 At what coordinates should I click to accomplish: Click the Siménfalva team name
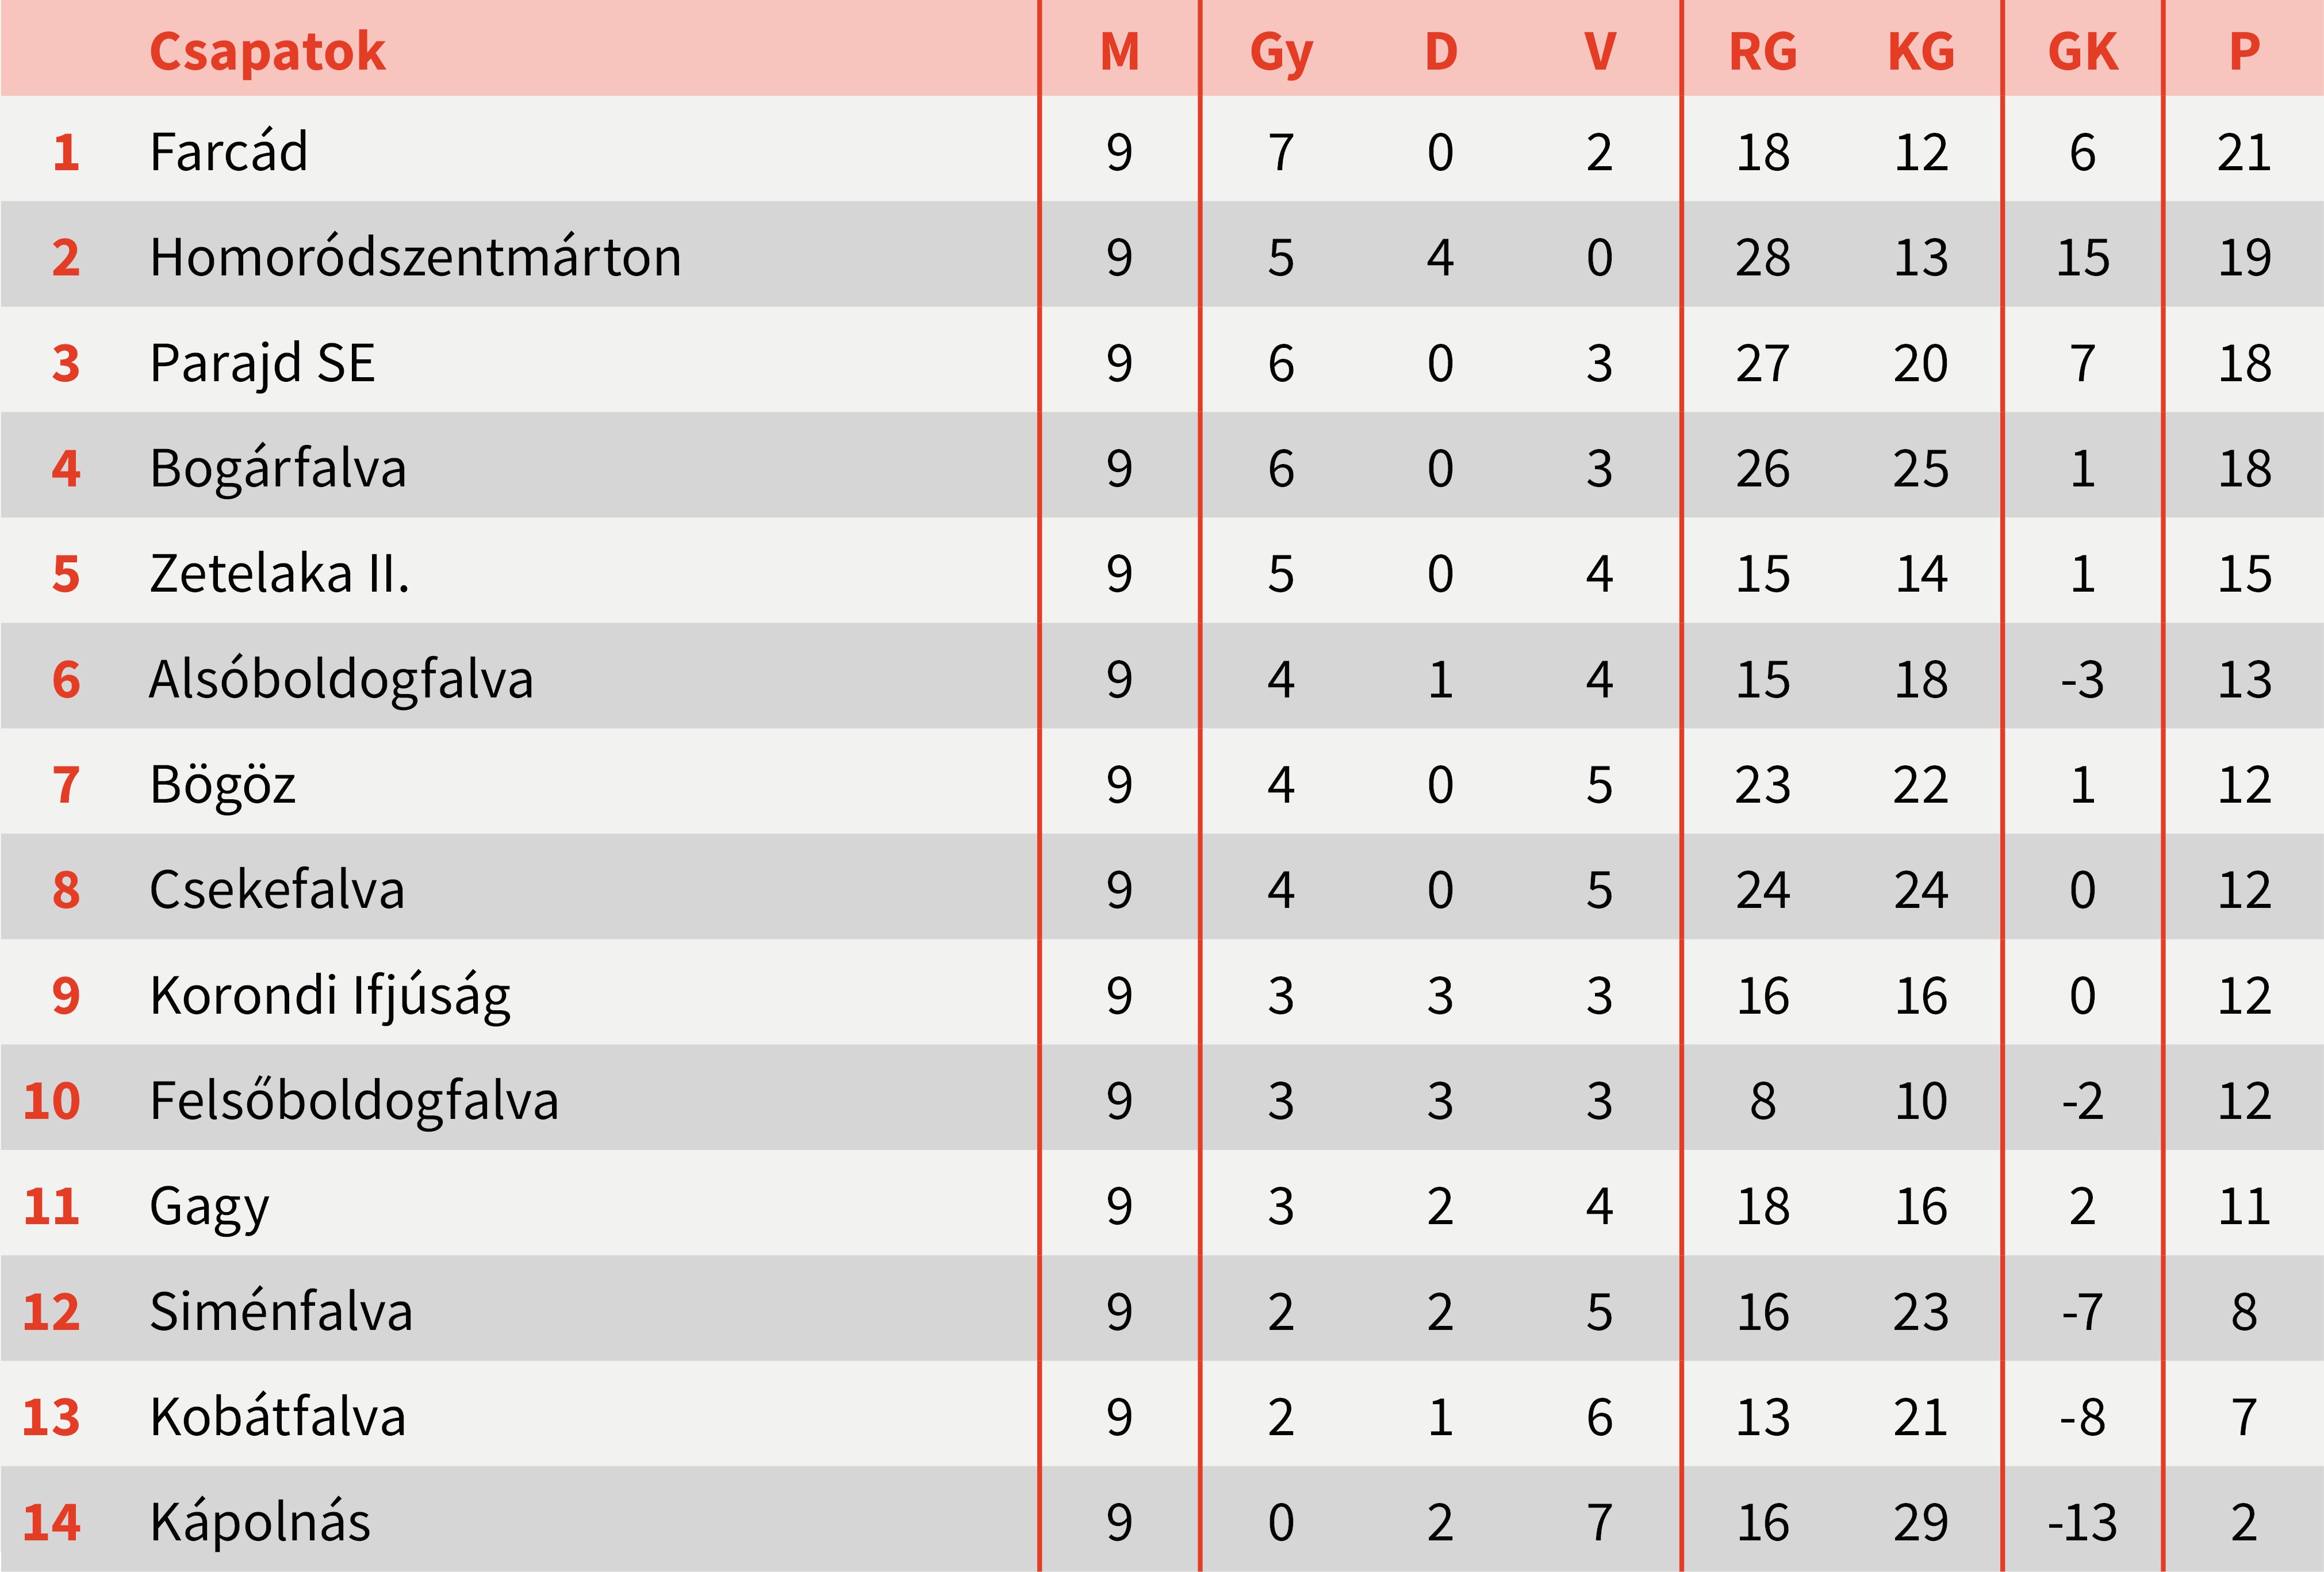(x=281, y=1311)
